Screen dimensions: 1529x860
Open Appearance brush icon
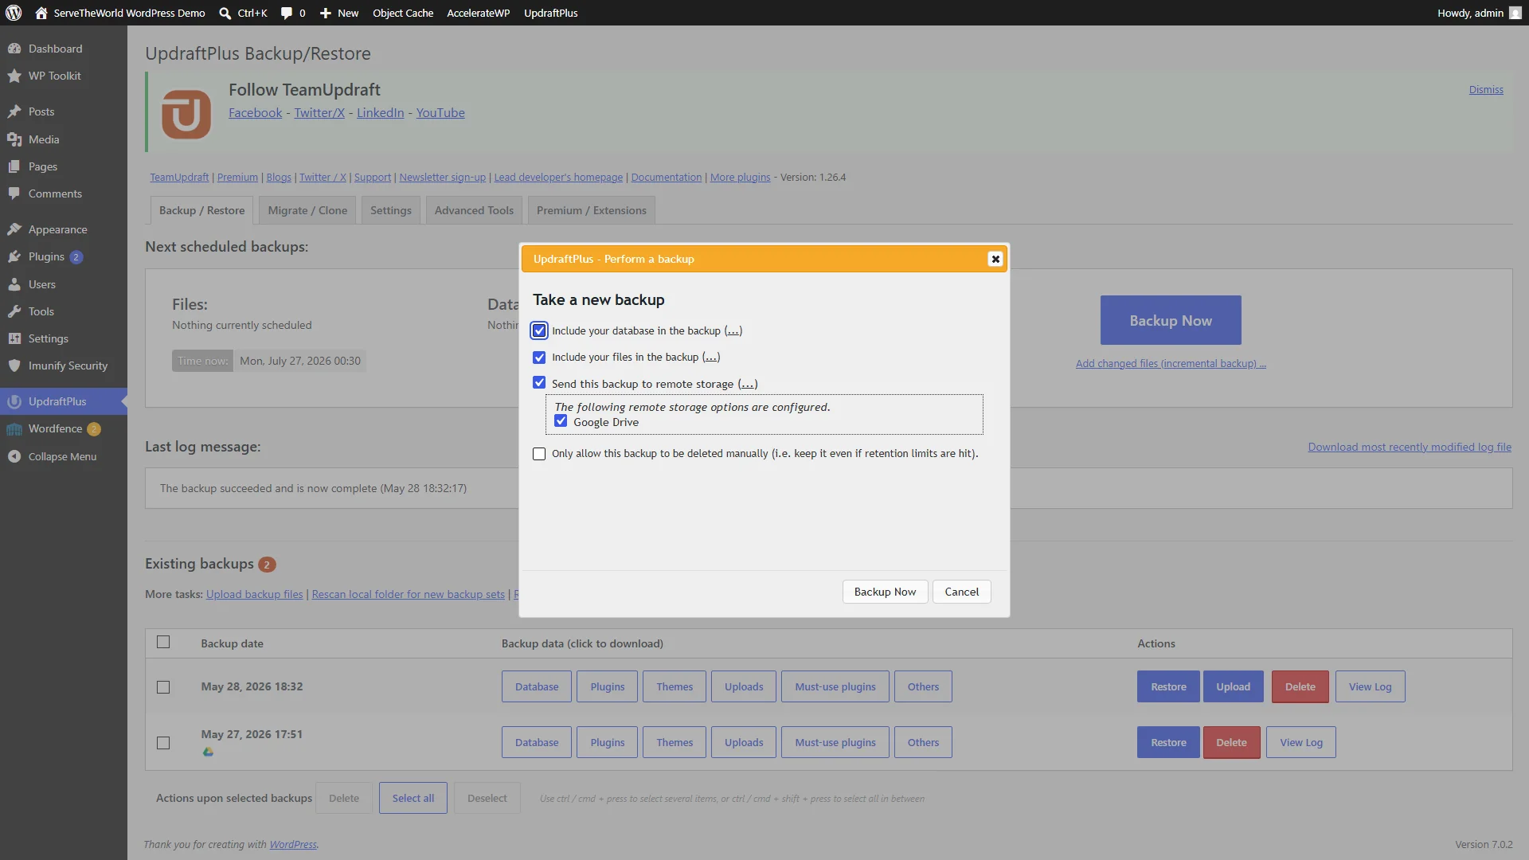point(14,229)
